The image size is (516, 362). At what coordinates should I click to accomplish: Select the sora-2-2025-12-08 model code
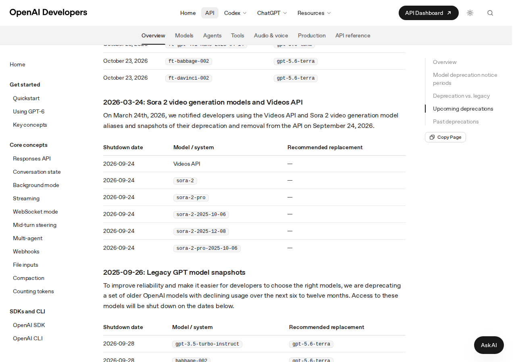coord(201,232)
